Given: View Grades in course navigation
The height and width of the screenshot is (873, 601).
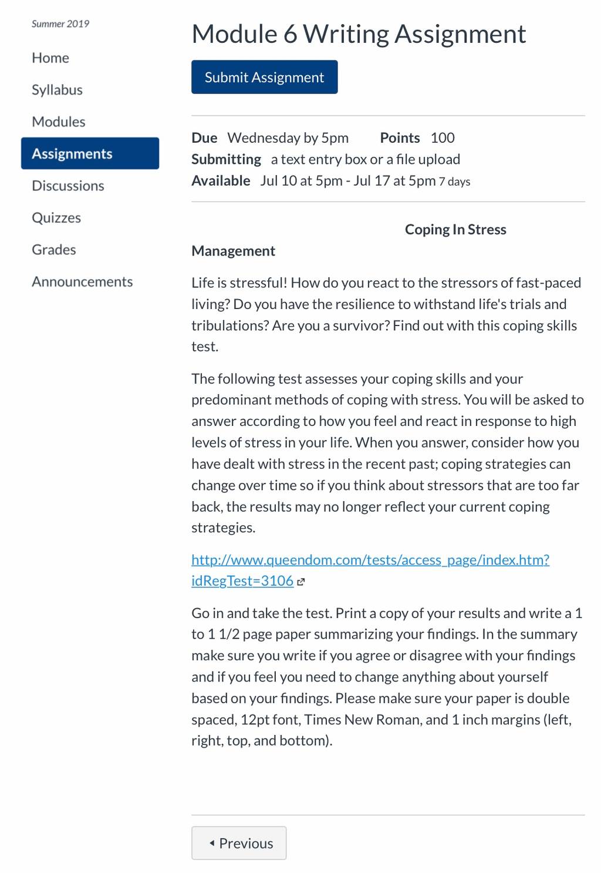Looking at the screenshot, I should (54, 250).
